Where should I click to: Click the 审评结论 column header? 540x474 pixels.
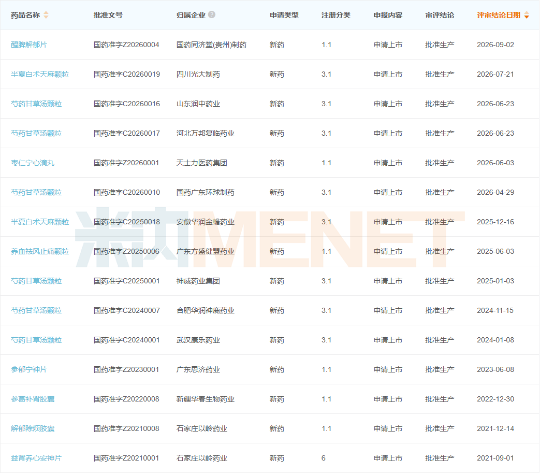[440, 15]
